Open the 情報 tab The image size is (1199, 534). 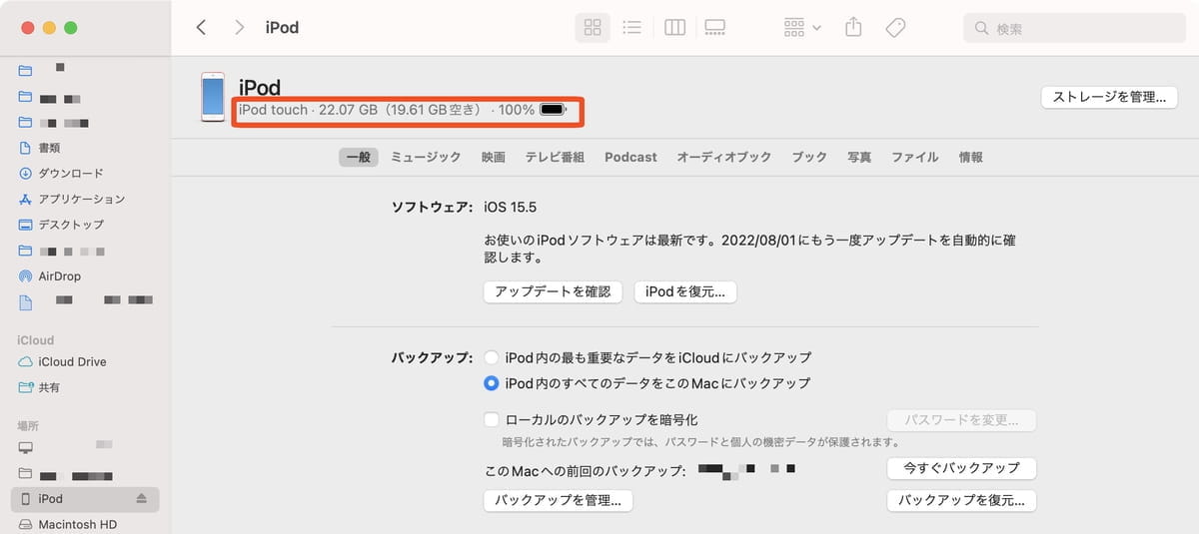point(970,157)
